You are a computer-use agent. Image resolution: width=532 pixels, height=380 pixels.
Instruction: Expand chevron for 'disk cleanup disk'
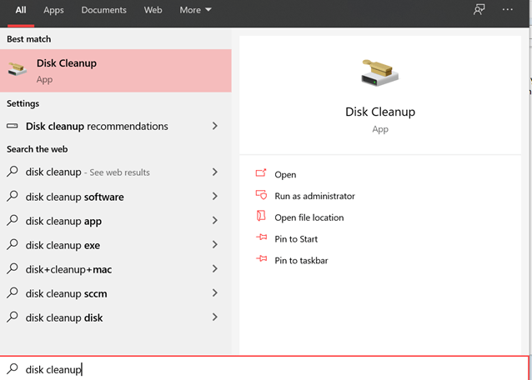point(215,317)
